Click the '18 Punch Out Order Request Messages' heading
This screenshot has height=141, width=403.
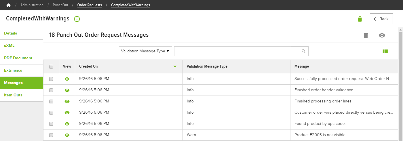point(99,35)
